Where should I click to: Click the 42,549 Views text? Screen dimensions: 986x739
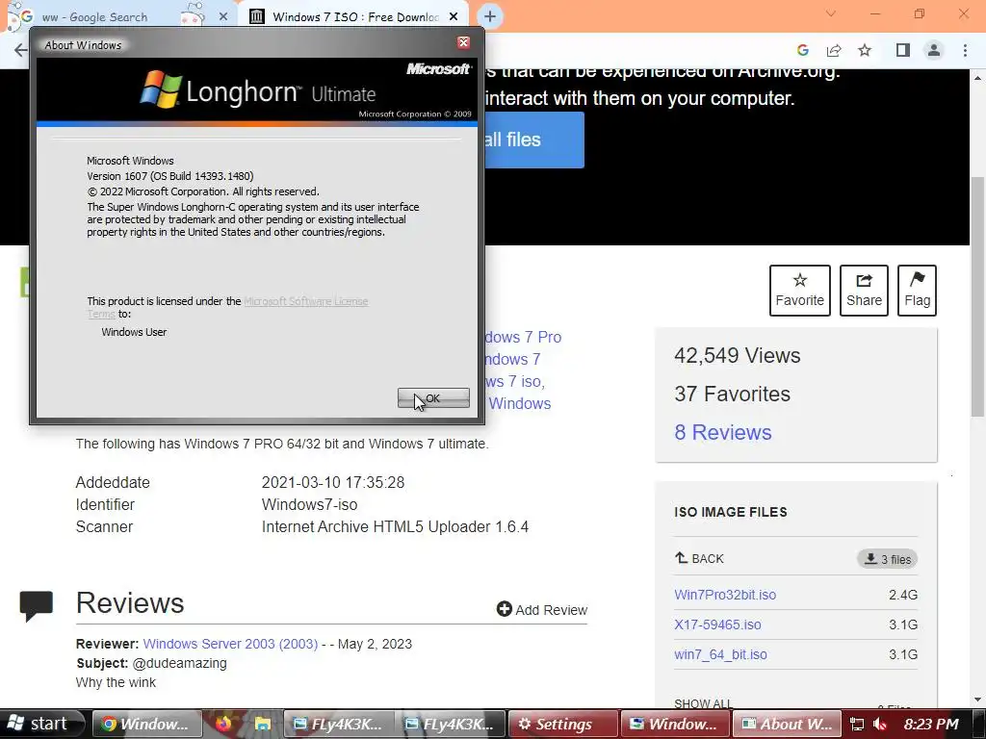(737, 356)
